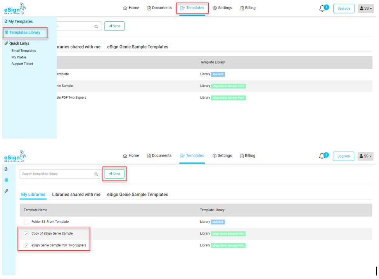
Task: Click page icon beside Documents in upper header
Action: point(149,8)
